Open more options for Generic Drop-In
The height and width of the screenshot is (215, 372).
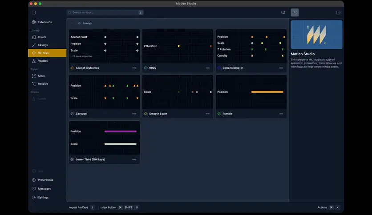point(281,68)
